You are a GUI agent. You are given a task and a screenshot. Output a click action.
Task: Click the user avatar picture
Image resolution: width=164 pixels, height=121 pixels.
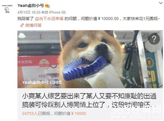(7, 9)
